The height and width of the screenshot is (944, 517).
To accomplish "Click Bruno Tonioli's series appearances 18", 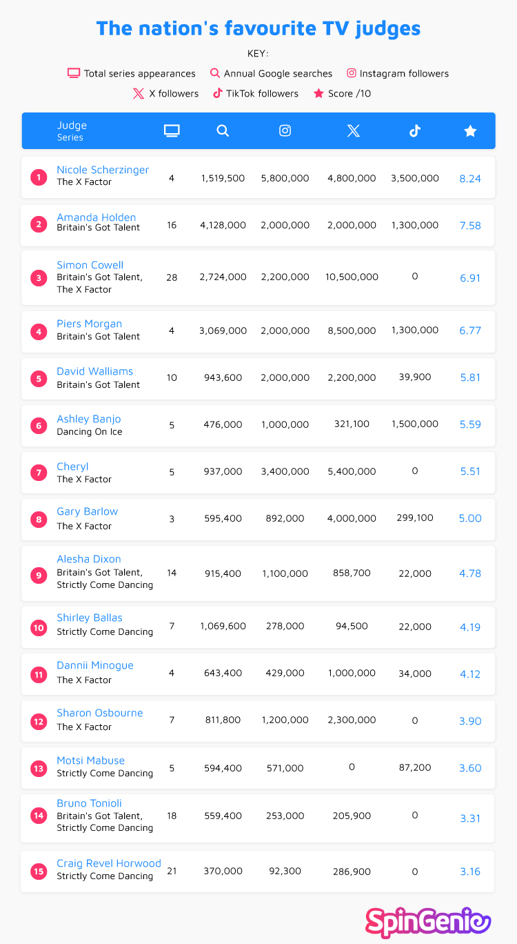I will (x=172, y=816).
